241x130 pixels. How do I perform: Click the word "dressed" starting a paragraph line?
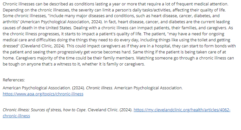pos(10,46)
